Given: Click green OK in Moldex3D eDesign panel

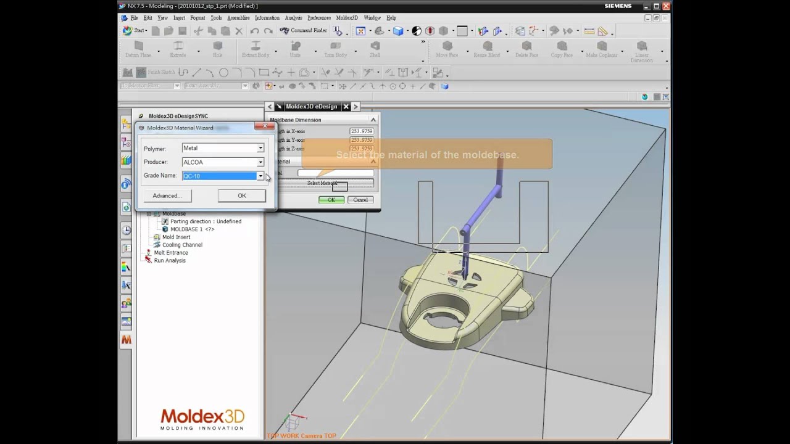Looking at the screenshot, I should click(331, 200).
